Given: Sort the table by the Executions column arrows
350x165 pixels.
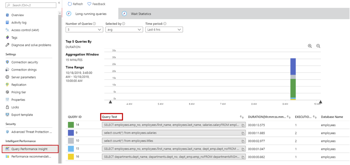Looking at the screenshot, I should 315,117.
